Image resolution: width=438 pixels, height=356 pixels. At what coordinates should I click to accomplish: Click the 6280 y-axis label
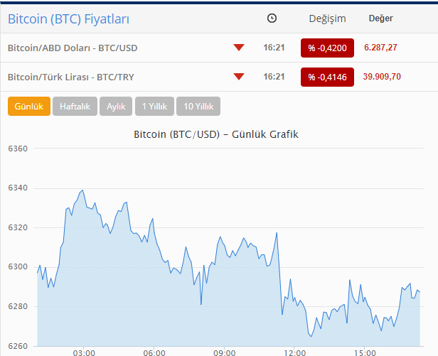(x=18, y=306)
